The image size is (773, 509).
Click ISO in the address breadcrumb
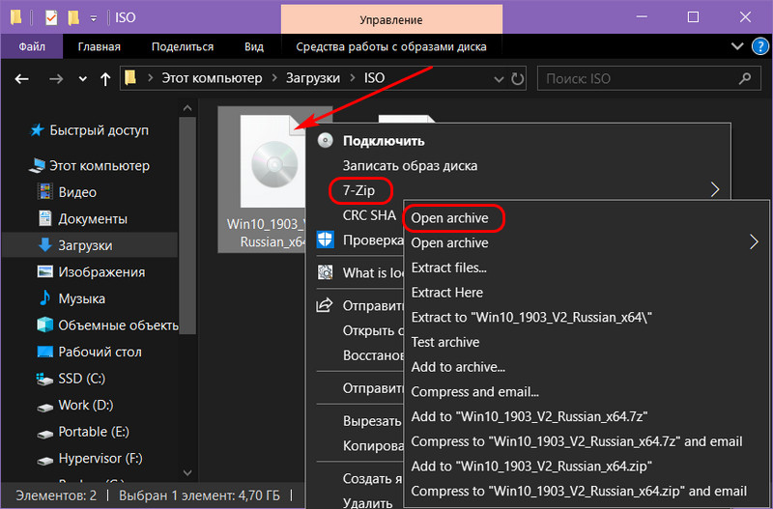pyautogui.click(x=374, y=78)
